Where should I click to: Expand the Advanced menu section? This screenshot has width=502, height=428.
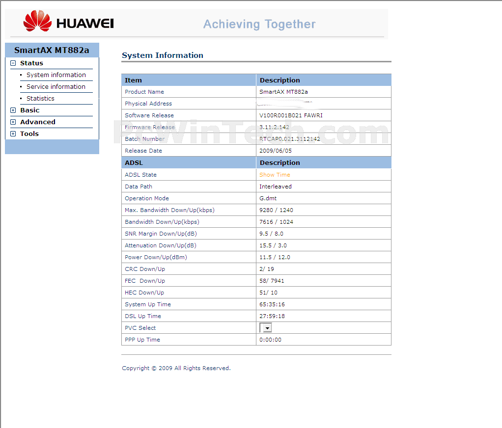click(x=13, y=122)
